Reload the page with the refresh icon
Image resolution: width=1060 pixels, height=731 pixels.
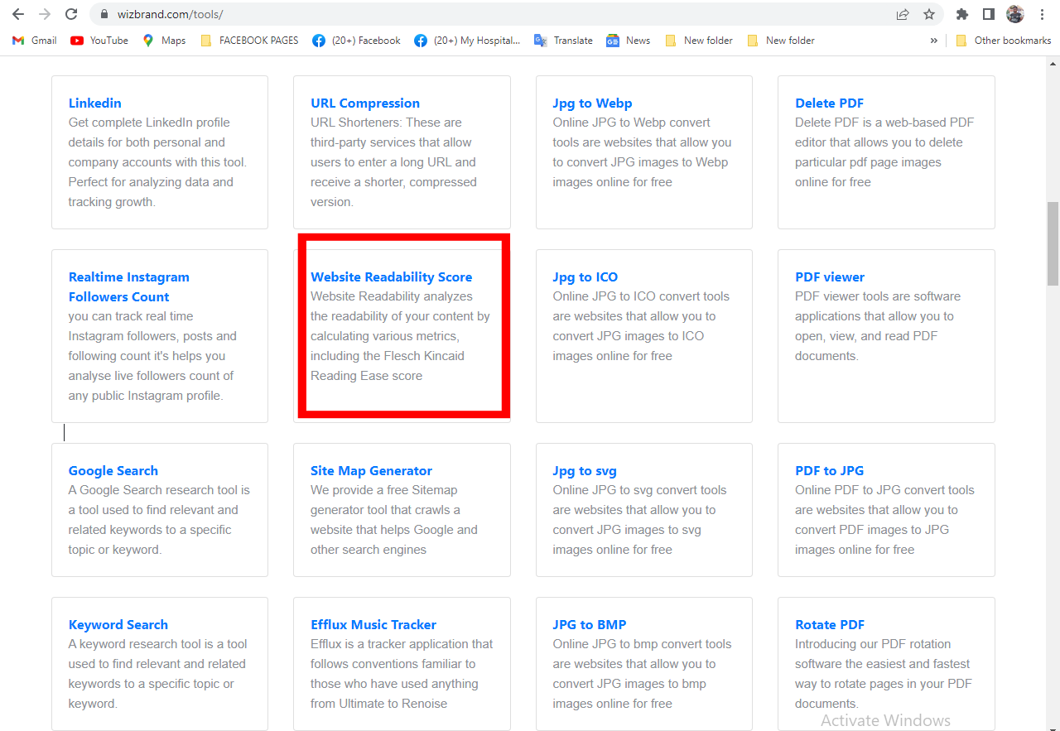(70, 14)
